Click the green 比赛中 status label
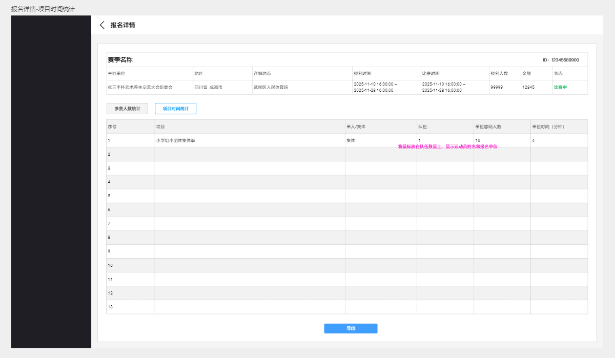The image size is (615, 358). pos(560,88)
